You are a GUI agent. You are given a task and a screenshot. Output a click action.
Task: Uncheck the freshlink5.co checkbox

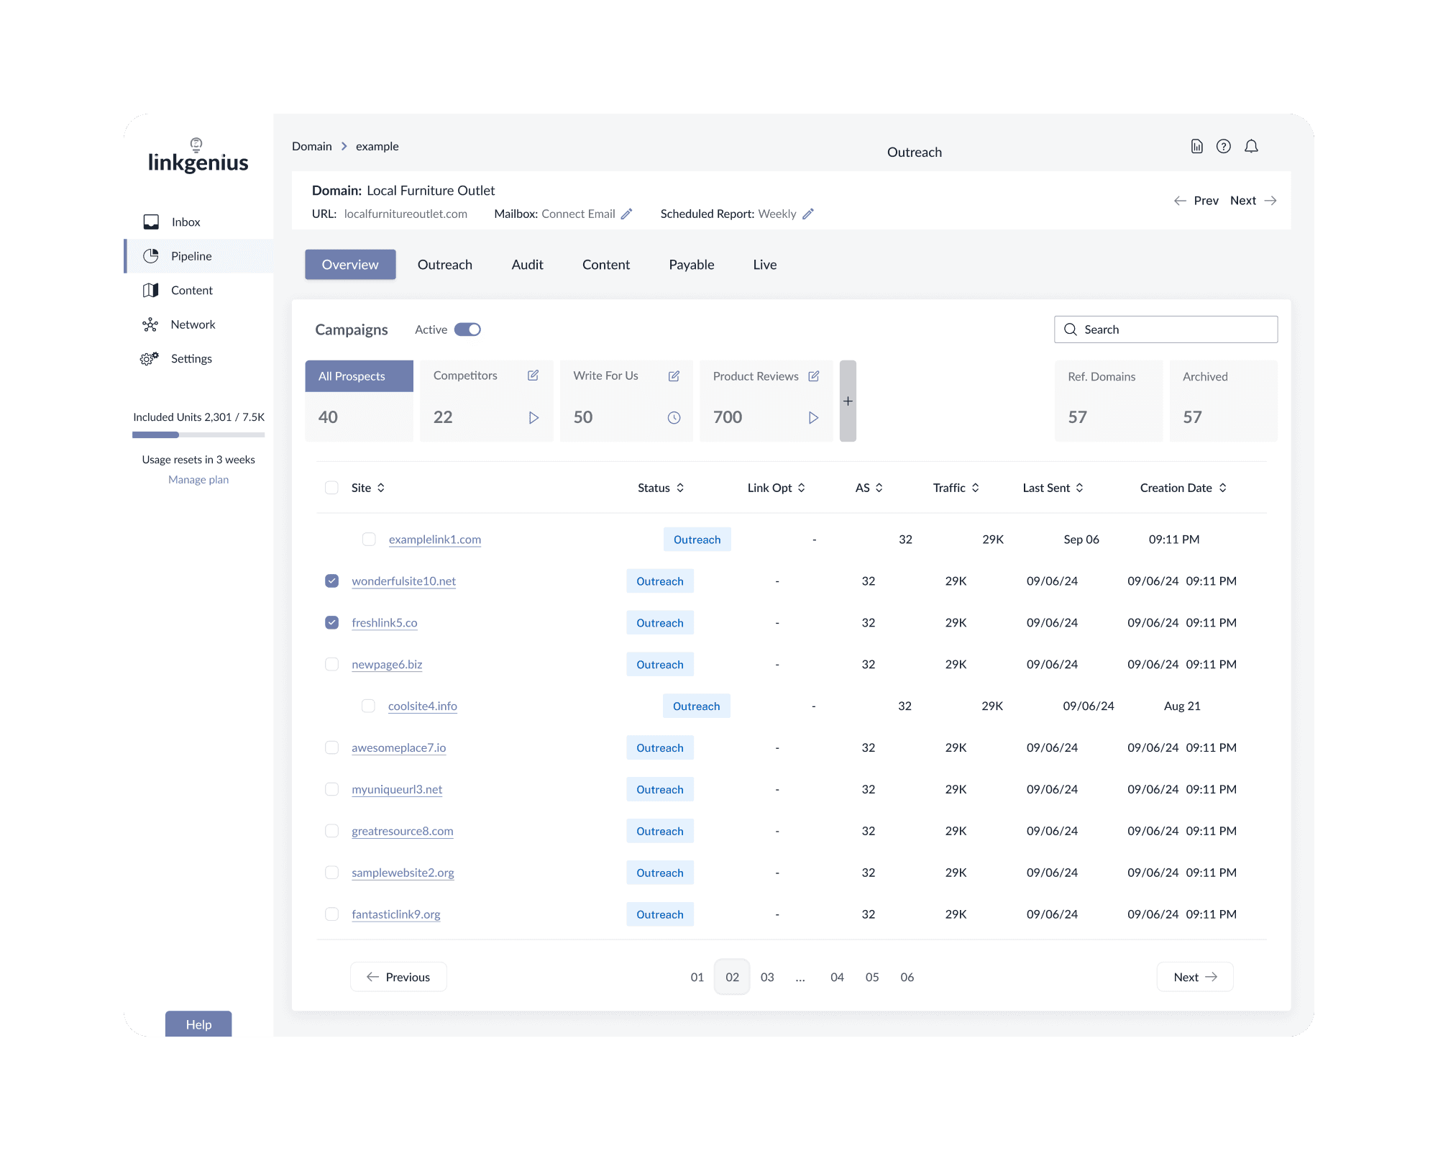331,622
